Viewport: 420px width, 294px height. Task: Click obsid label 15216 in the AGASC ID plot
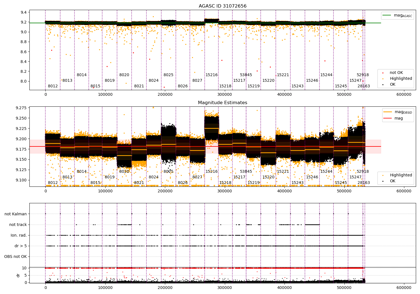tap(212, 75)
